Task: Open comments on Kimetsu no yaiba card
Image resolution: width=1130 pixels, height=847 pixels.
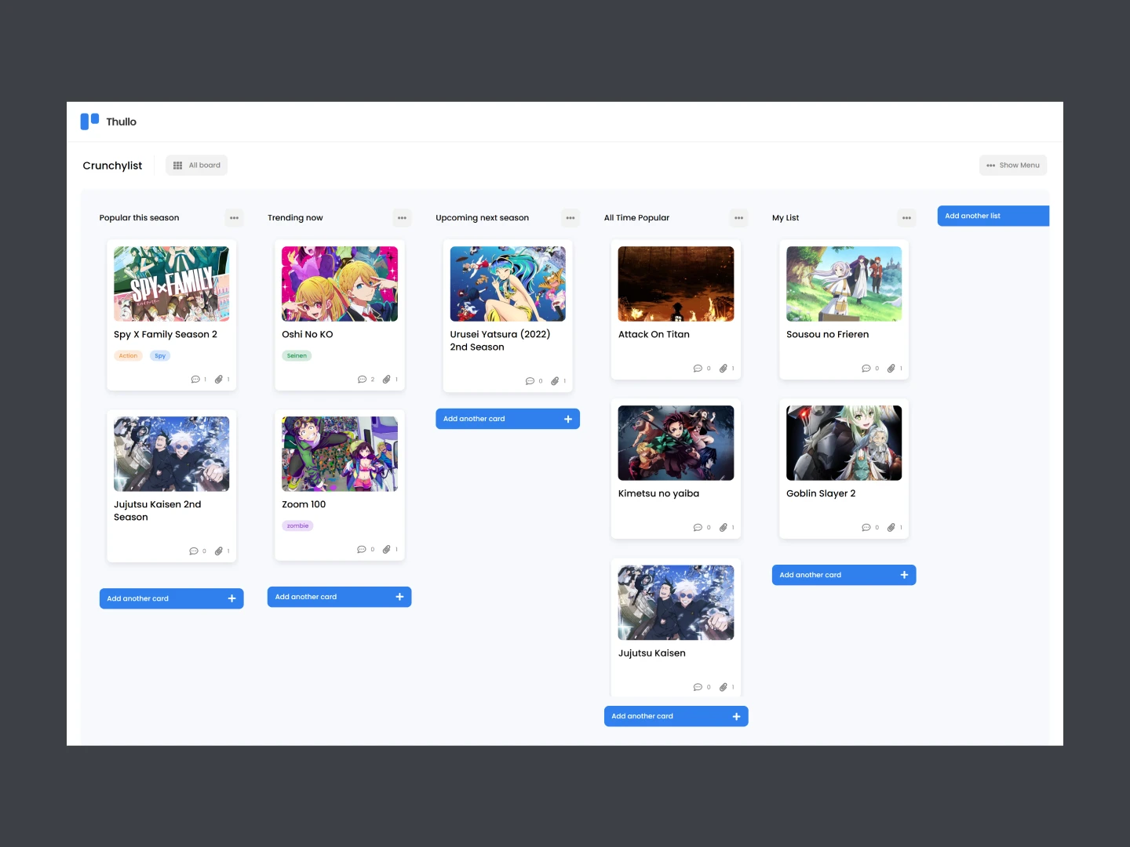Action: [x=698, y=528]
